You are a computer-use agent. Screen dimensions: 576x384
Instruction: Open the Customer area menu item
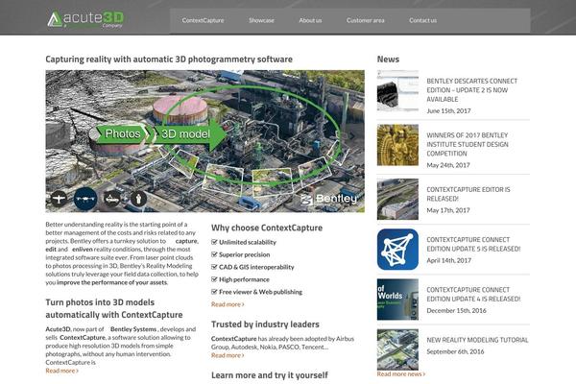click(x=365, y=20)
